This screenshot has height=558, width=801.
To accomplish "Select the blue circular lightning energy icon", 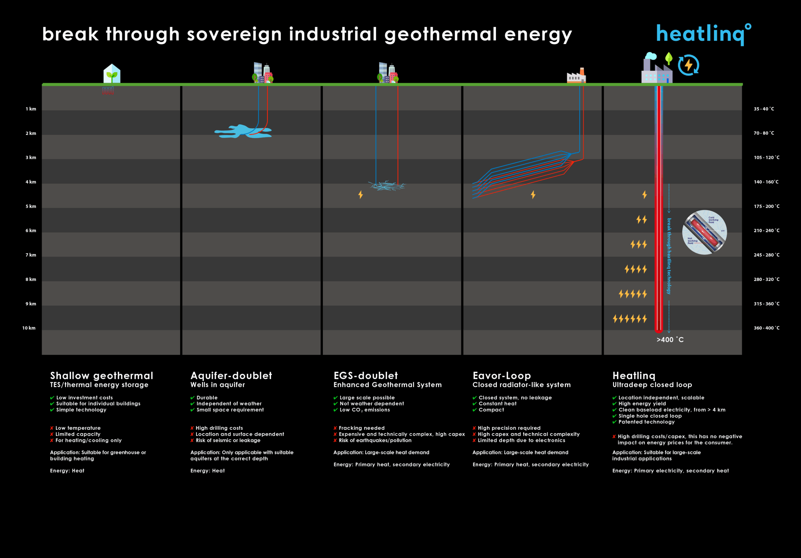I will tap(689, 65).
